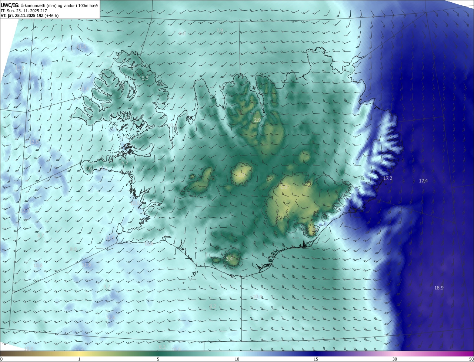Click the 15 label on the color scale
Image resolution: width=474 pixels, height=362 pixels.
click(x=316, y=359)
